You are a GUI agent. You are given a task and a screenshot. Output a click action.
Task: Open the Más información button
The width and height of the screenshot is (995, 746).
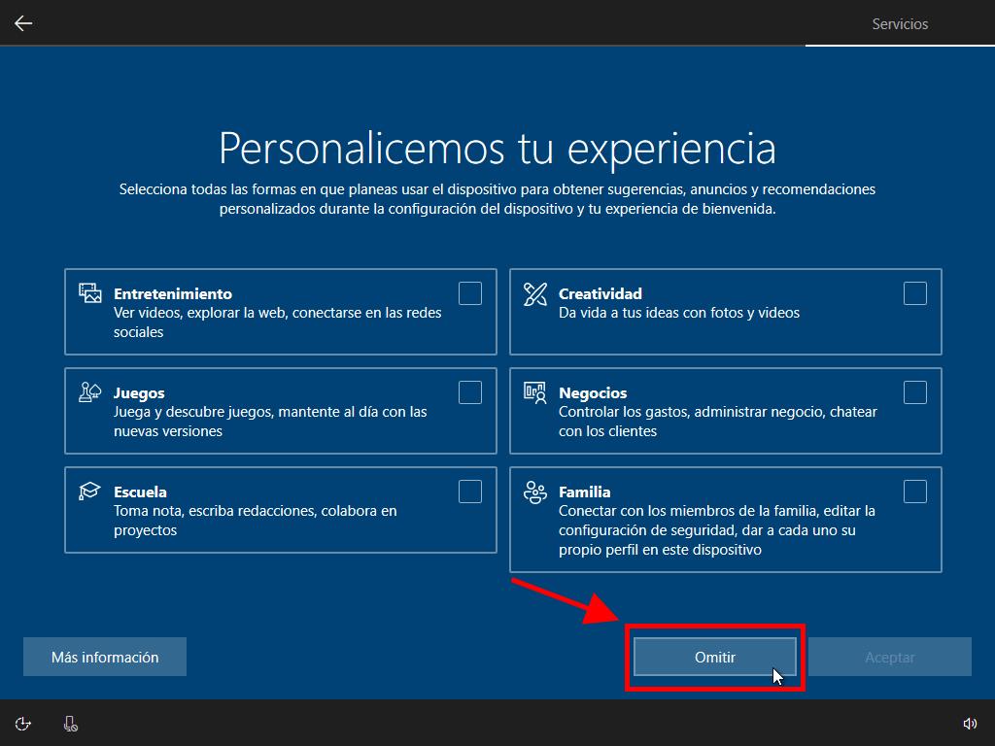pos(105,657)
